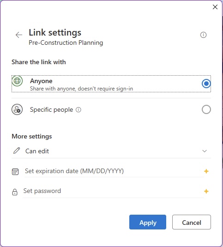Open the info icon beside Link settings
The height and width of the screenshot is (247, 223).
click(203, 35)
